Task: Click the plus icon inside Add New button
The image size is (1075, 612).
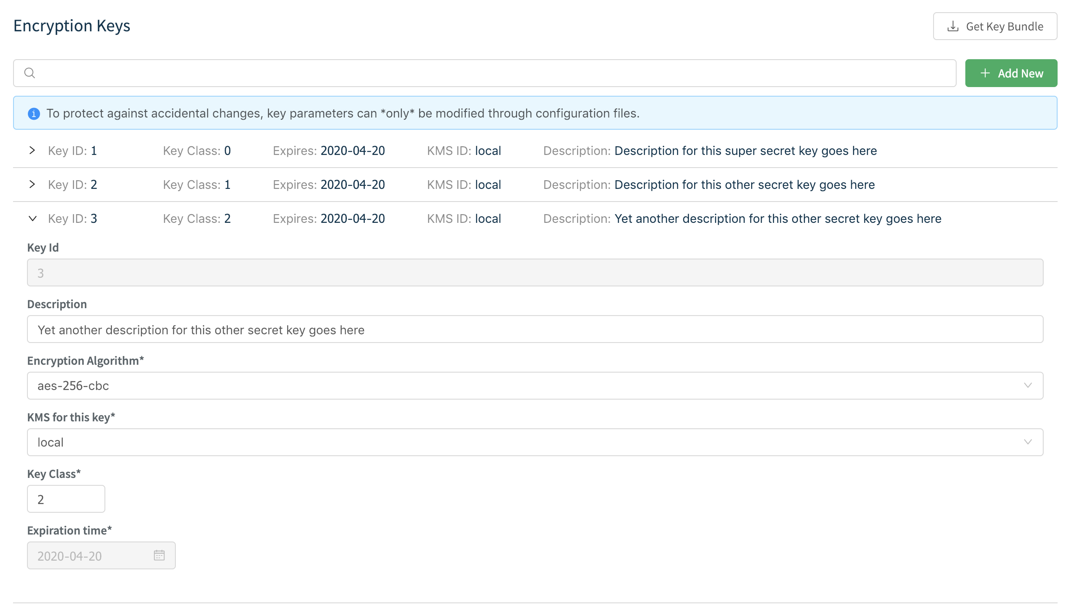Action: pos(985,73)
